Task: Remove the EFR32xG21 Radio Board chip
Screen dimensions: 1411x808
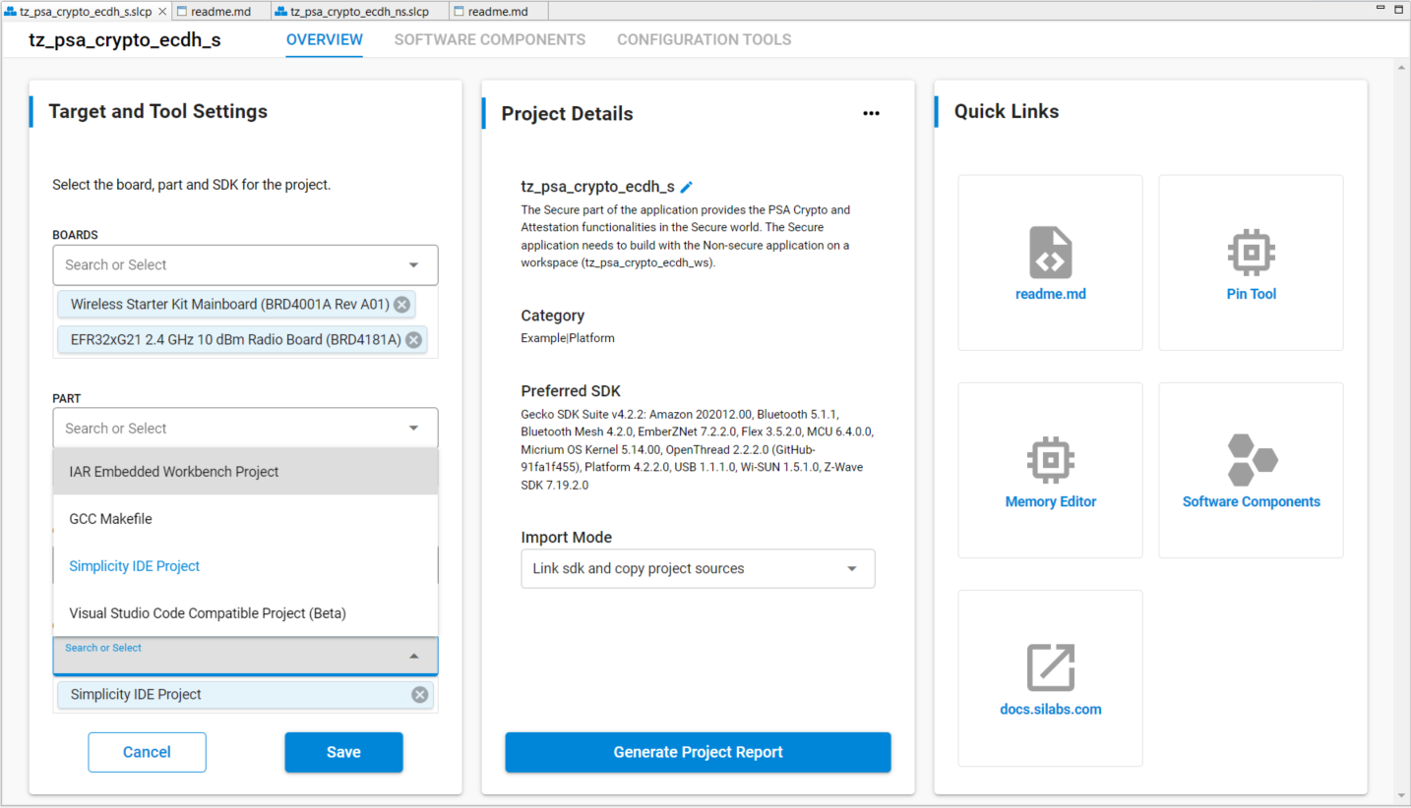Action: point(413,340)
